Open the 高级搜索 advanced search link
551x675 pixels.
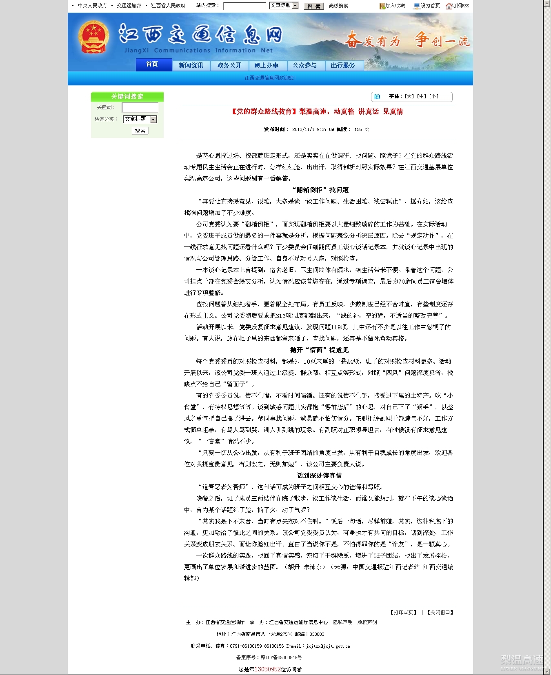(x=338, y=6)
